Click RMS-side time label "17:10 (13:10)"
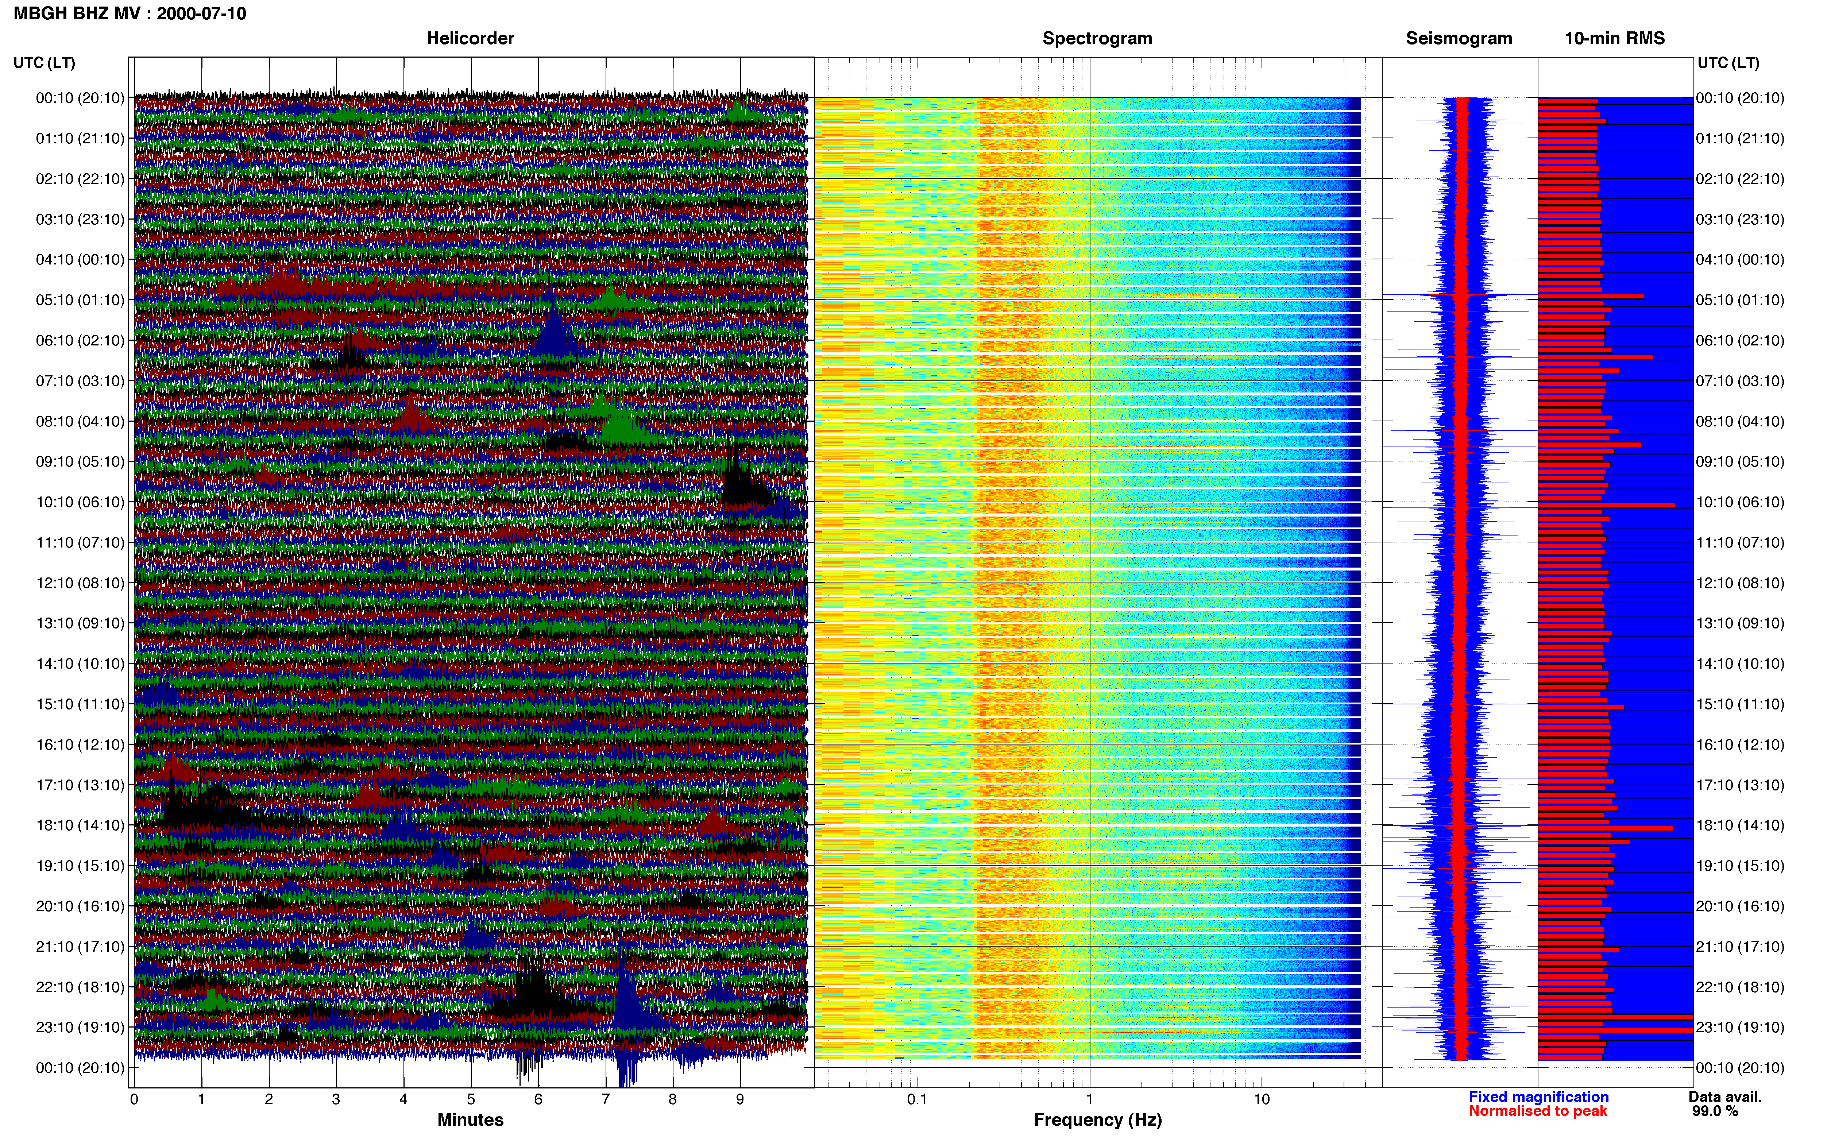Screen dimensions: 1831x1145 point(1740,785)
